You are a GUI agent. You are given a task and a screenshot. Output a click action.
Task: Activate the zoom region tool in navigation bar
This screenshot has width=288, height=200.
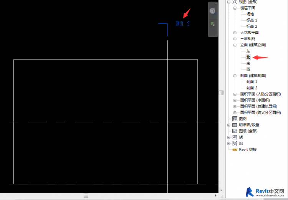click(212, 24)
